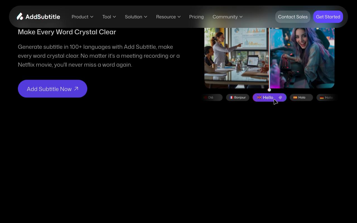Click the audio waveform icon in Hello pill

(x=280, y=98)
